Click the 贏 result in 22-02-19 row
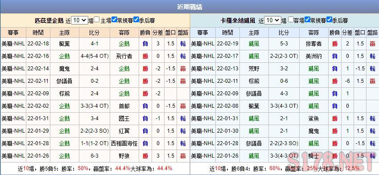The width and height of the screenshot is (379, 175). [x=372, y=44]
